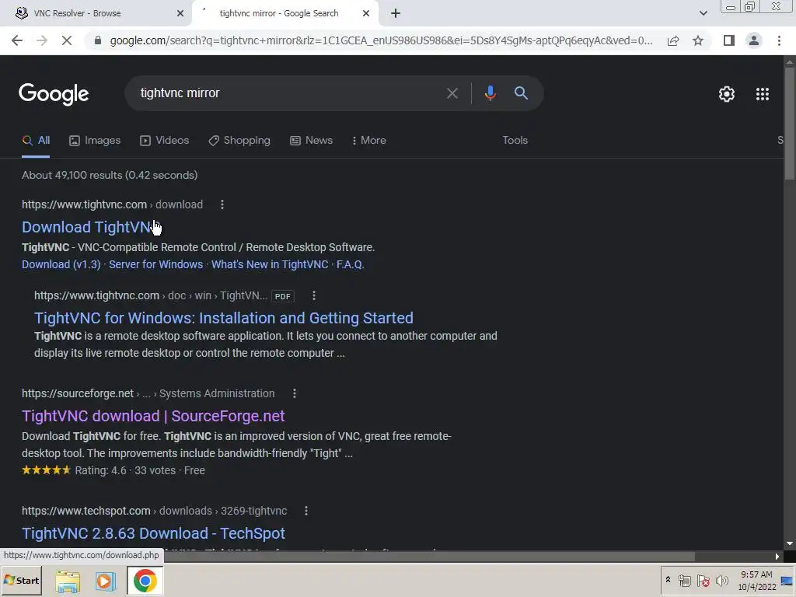Image resolution: width=796 pixels, height=597 pixels.
Task: Click the Show desktop tray icon
Action: point(787,581)
